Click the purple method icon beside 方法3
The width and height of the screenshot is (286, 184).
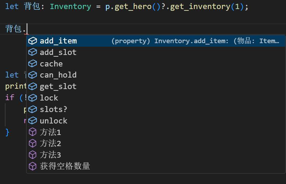click(32, 155)
